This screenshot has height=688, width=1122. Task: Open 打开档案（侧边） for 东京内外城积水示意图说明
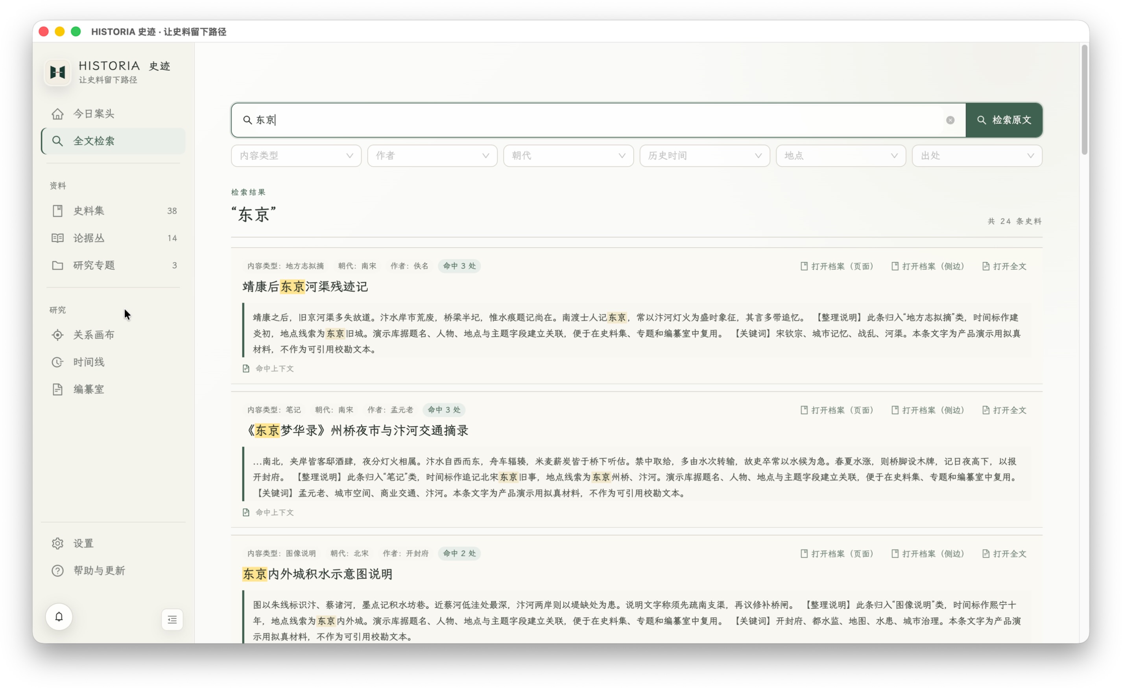[928, 554]
